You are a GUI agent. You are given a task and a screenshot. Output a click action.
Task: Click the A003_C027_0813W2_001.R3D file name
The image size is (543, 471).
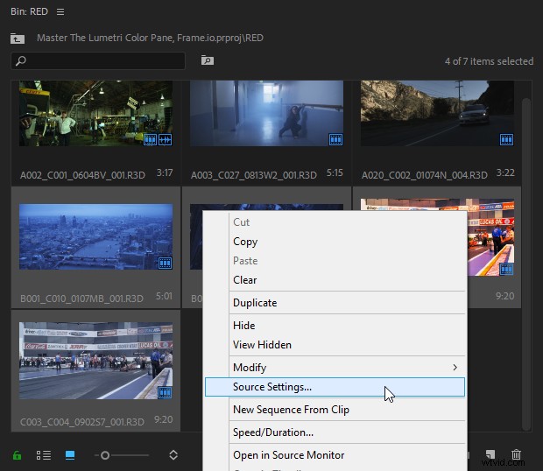pos(253,175)
